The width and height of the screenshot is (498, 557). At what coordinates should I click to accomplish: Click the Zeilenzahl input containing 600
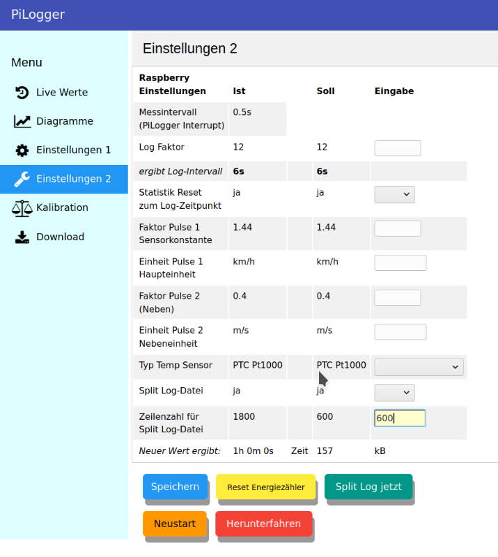click(x=400, y=418)
